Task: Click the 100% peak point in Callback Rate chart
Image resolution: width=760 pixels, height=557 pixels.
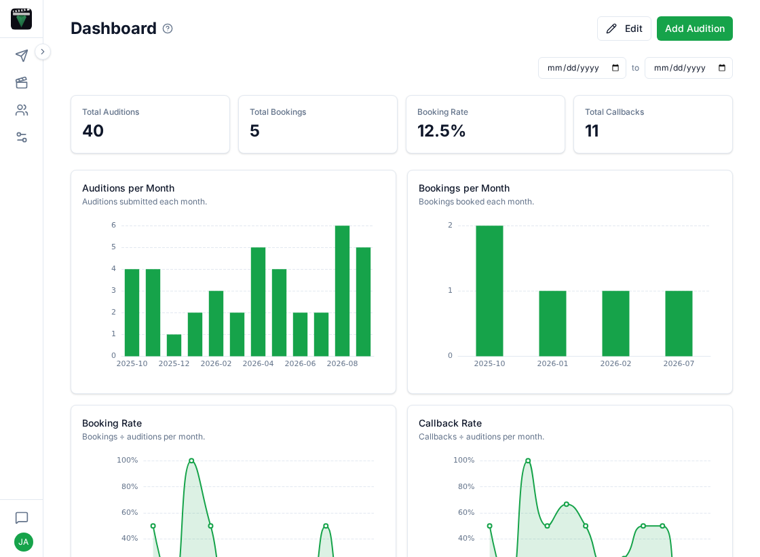Action: [528, 461]
